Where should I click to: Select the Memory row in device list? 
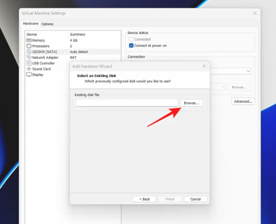point(73,40)
